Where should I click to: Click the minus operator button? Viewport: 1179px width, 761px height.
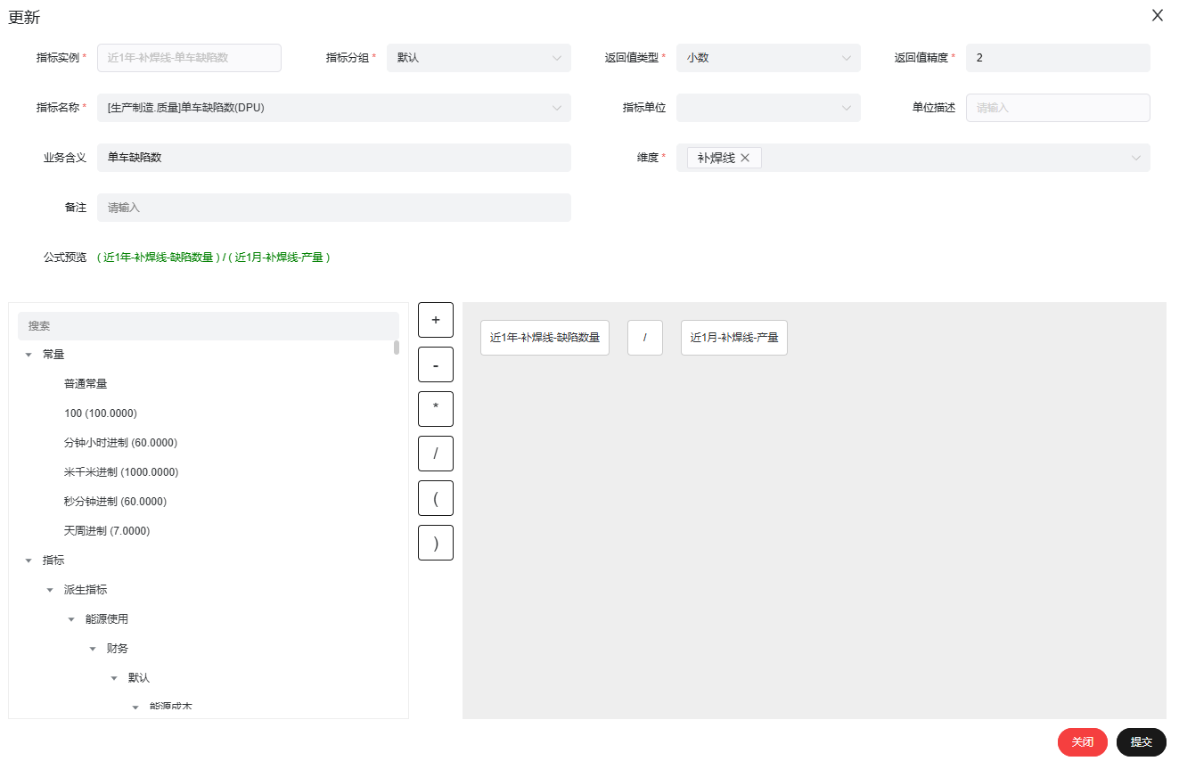[x=435, y=364]
